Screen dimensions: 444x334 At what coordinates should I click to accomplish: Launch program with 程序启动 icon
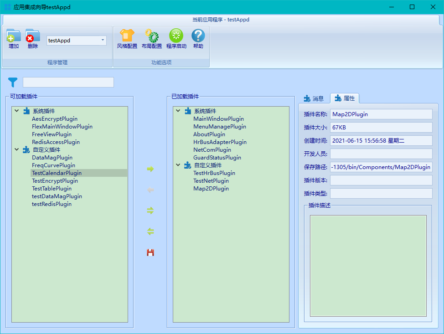176,36
